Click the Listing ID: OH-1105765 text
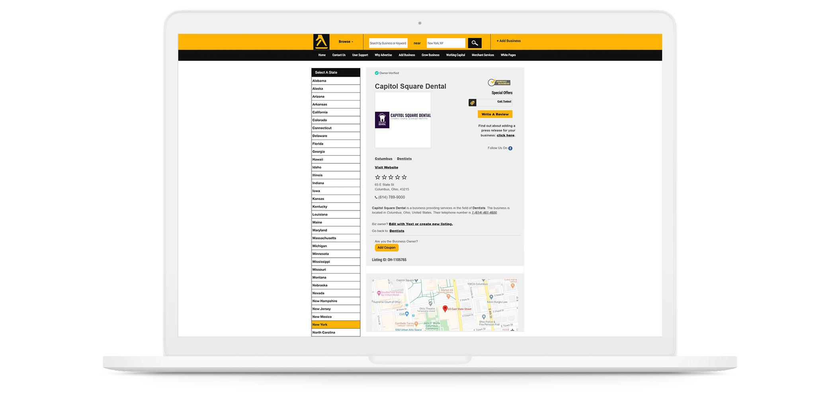The width and height of the screenshot is (836, 398). 389,260
